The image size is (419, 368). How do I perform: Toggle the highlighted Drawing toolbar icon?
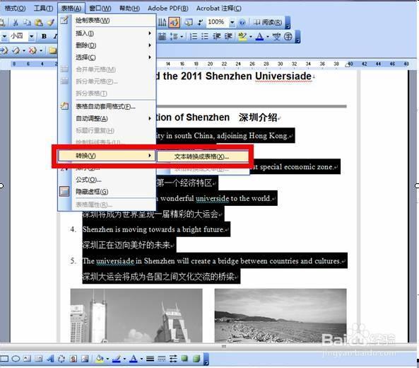[x=174, y=23]
